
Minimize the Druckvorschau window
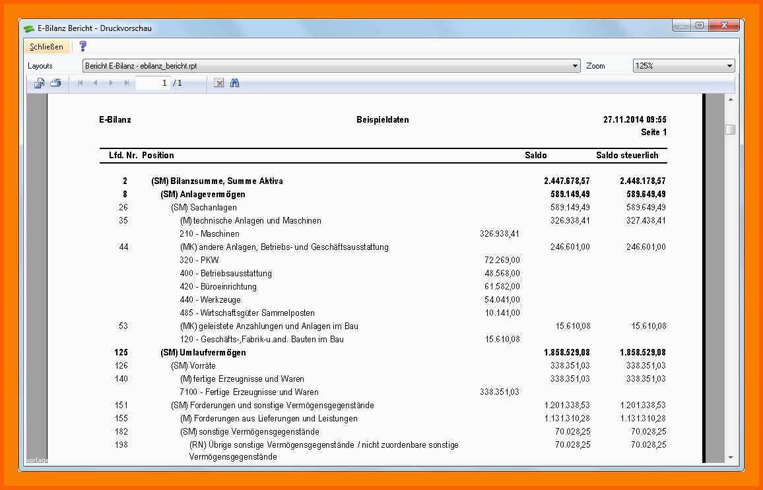click(682, 26)
